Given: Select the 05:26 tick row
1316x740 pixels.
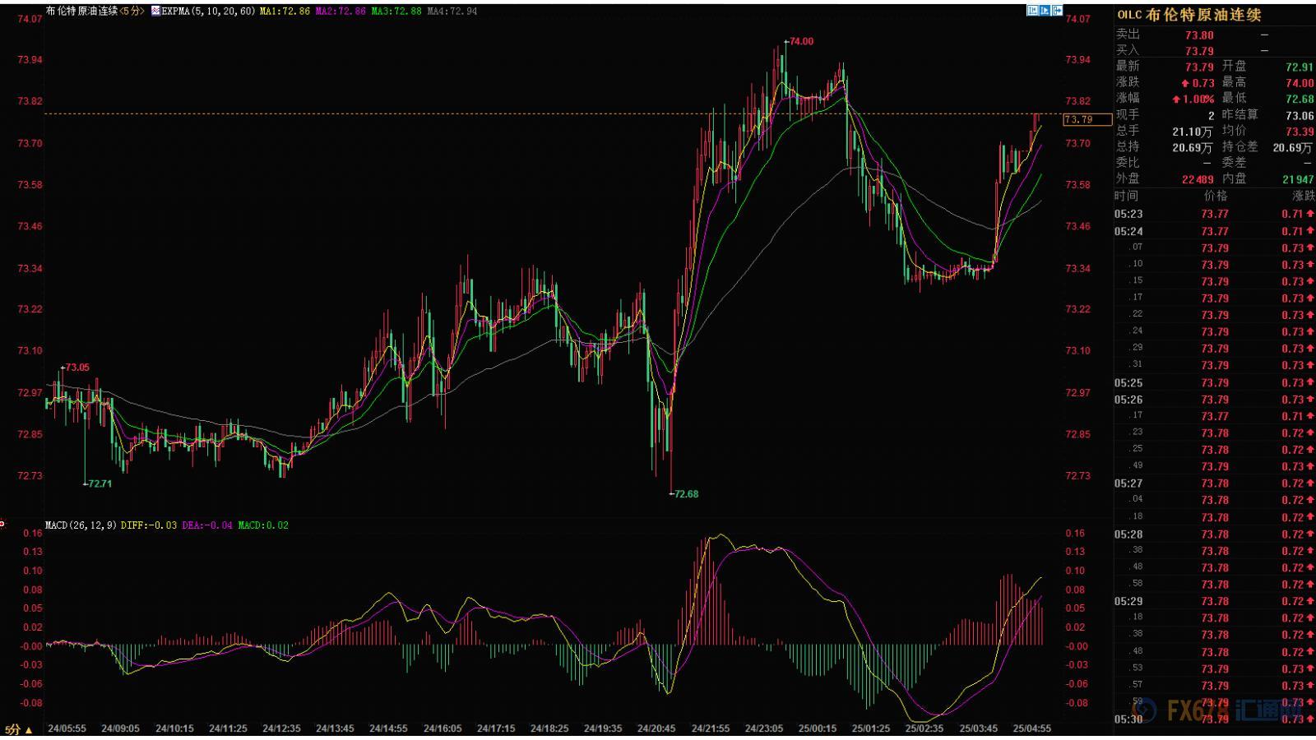Looking at the screenshot, I should (1215, 400).
